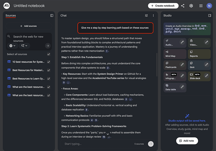
Task: Collapse the Studio panel
Action: 210,15
